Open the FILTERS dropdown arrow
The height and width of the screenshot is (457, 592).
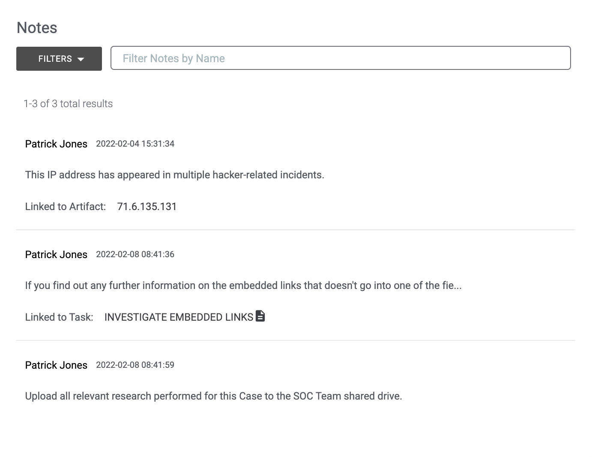81,59
